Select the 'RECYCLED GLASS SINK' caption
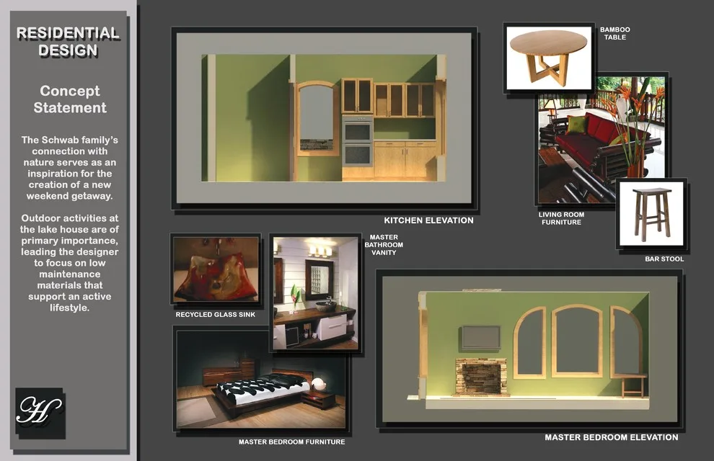 (x=216, y=315)
